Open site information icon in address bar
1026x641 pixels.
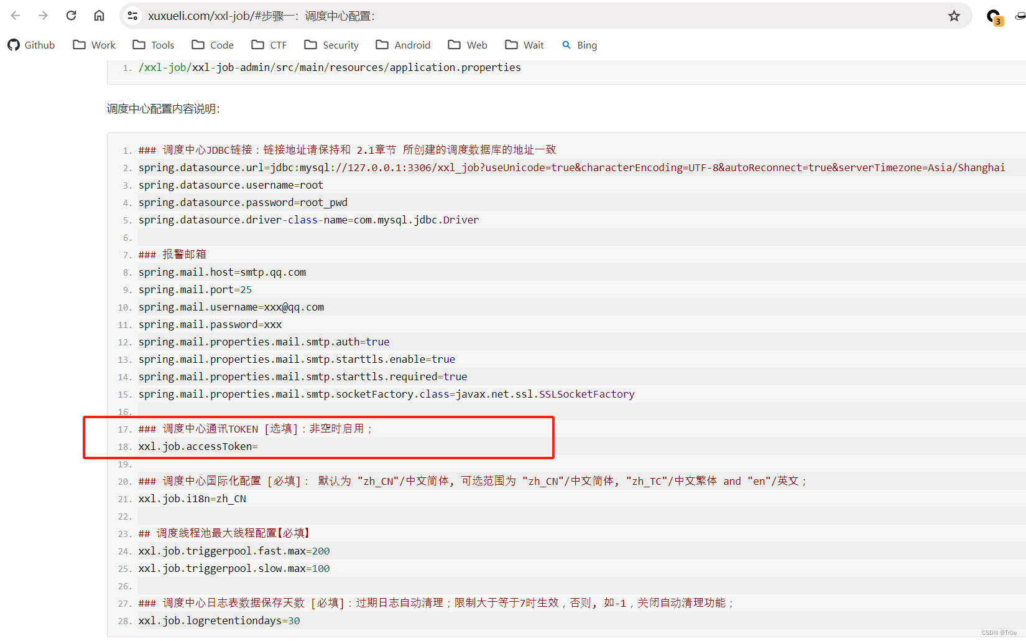point(132,16)
